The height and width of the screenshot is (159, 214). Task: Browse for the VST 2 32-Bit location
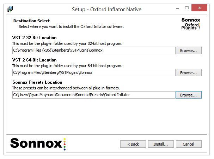[189, 51]
